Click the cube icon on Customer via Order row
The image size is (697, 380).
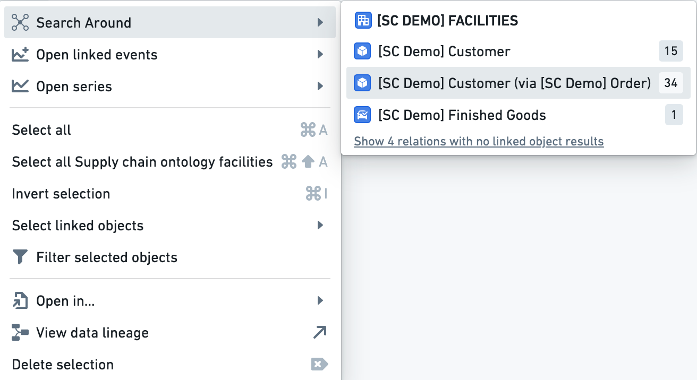click(x=362, y=83)
